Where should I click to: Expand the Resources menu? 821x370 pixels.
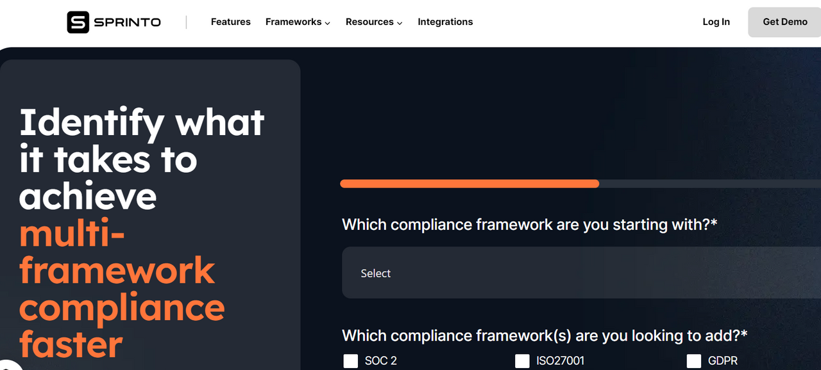(374, 22)
